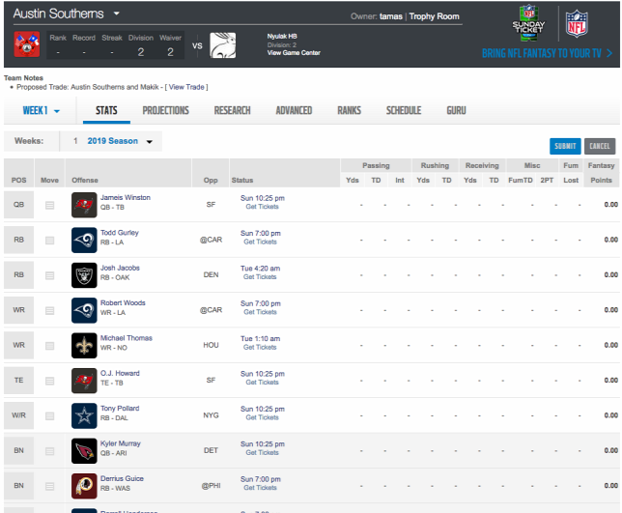Switch to the Stats tab
The height and width of the screenshot is (513, 622).
click(106, 110)
